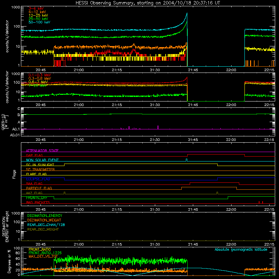Click the NON_SOLAR_EVENT short pulse marker

tap(187, 160)
